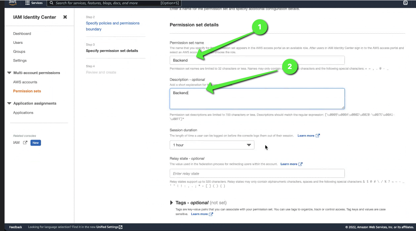Open the Session duration dropdown
Viewport: 416px width, 231px height.
click(212, 145)
